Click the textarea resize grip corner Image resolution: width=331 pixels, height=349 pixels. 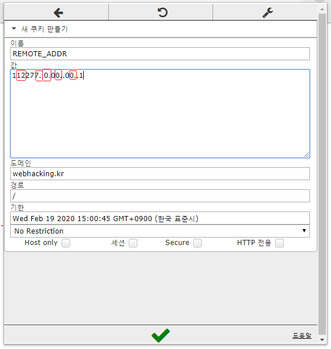[x=307, y=155]
